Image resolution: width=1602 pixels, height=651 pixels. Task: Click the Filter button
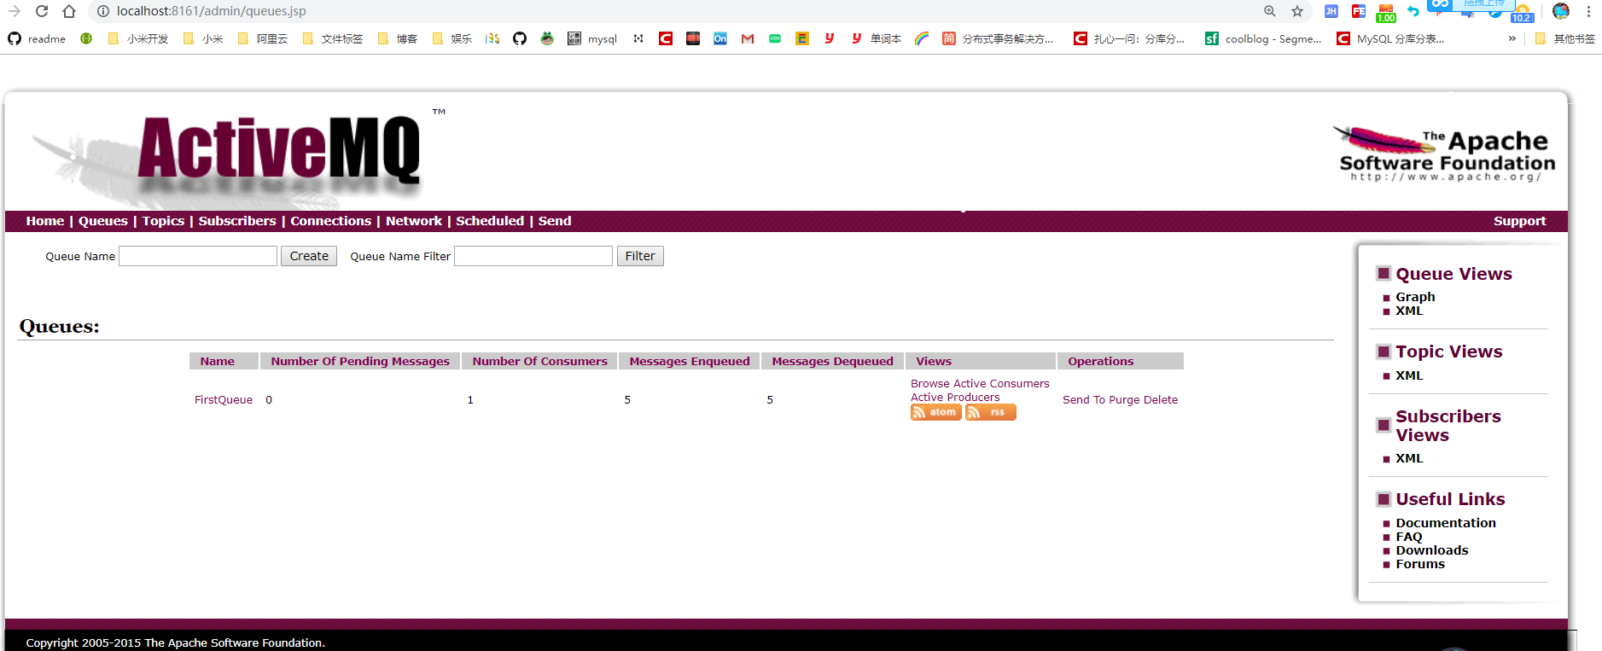coord(640,256)
